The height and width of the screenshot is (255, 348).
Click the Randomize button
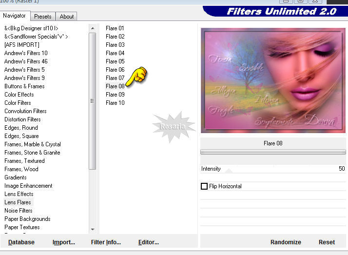tap(286, 242)
